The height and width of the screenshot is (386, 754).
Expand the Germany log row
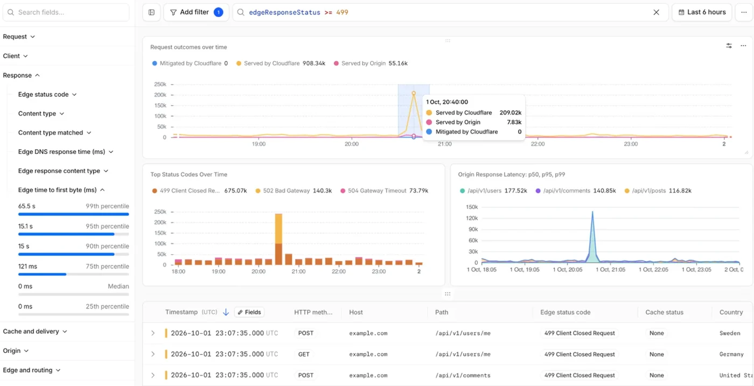(153, 354)
